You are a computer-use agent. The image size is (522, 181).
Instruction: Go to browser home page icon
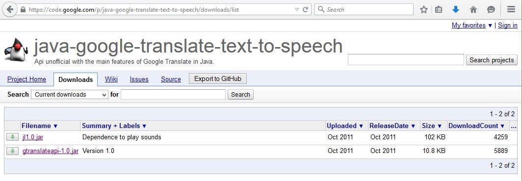click(473, 10)
